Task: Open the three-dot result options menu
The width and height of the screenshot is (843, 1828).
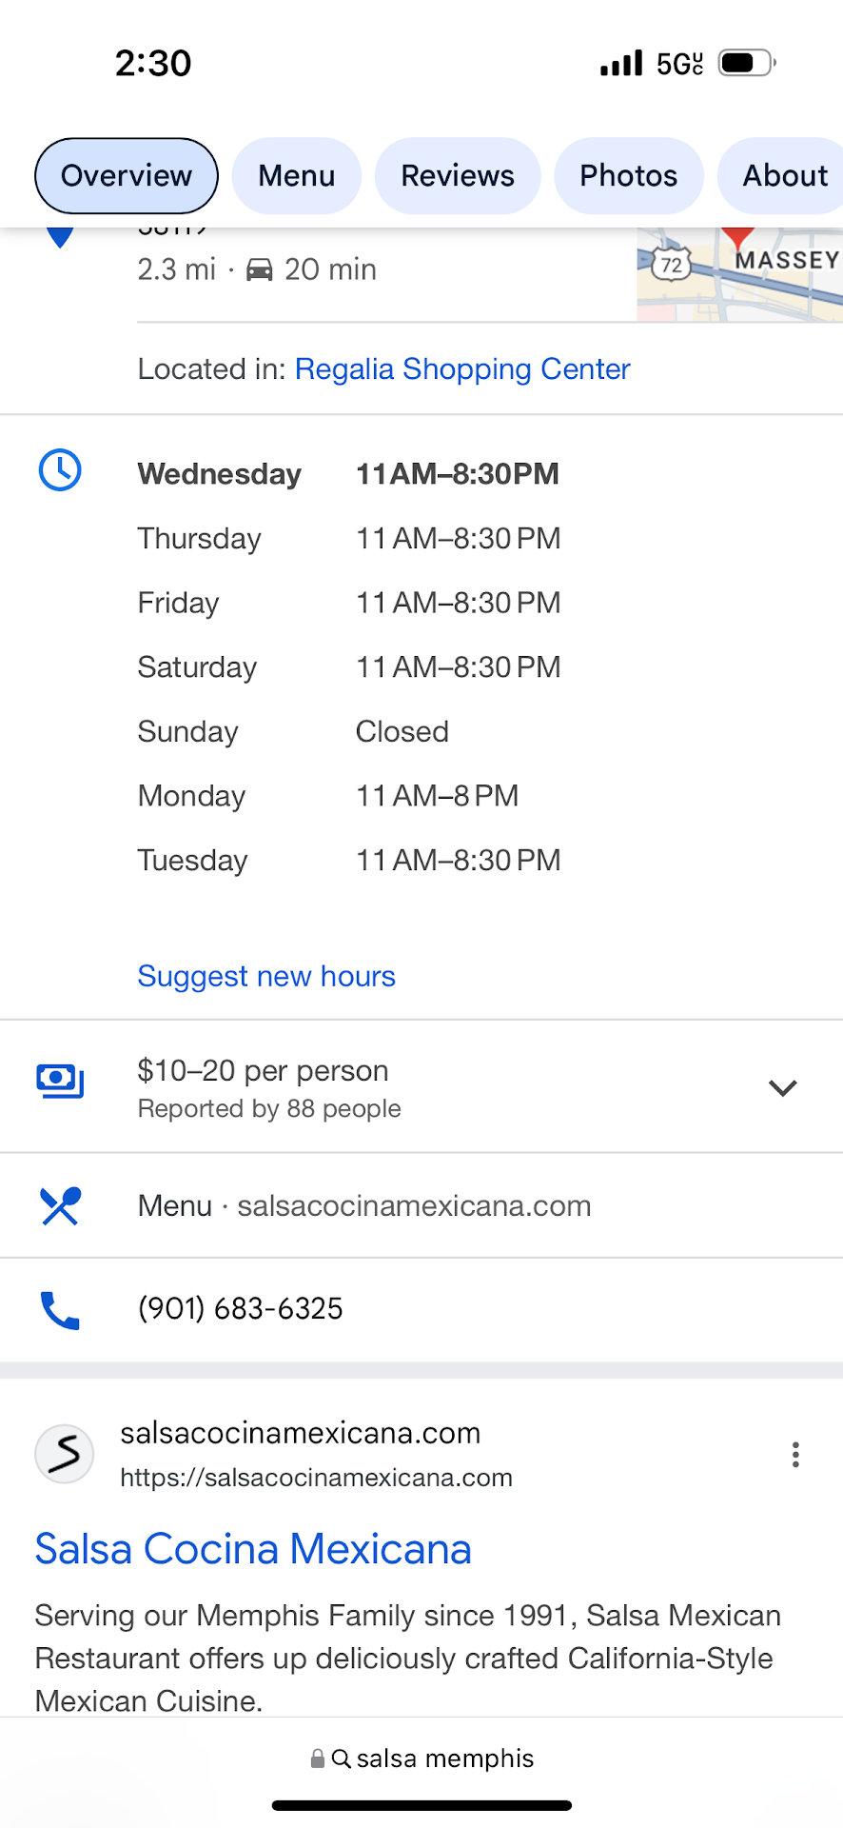Action: pos(794,1454)
